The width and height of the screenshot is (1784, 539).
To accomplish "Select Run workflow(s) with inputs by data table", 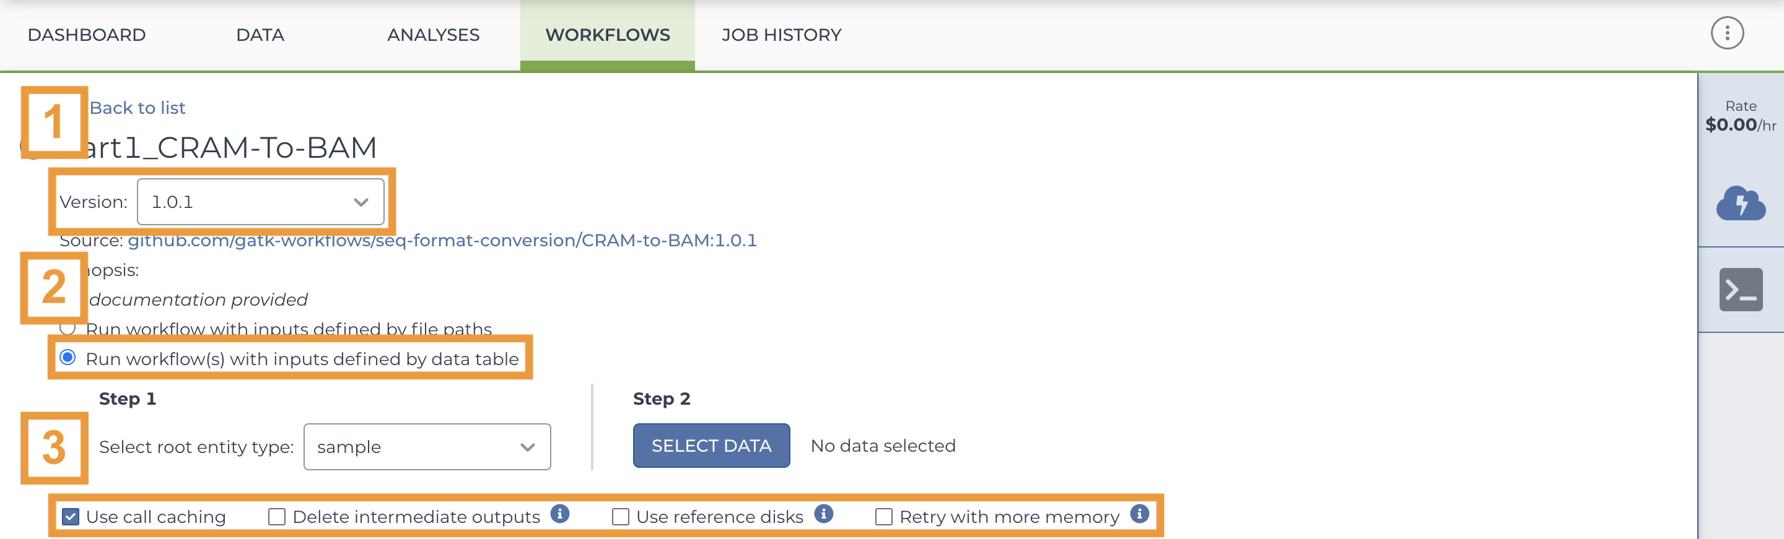I will [x=68, y=358].
